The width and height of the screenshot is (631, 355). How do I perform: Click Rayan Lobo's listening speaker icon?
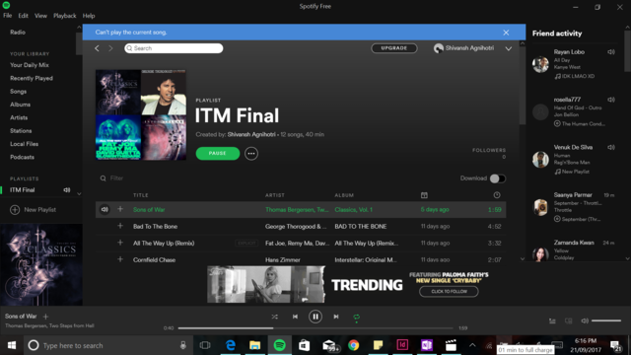tap(611, 52)
